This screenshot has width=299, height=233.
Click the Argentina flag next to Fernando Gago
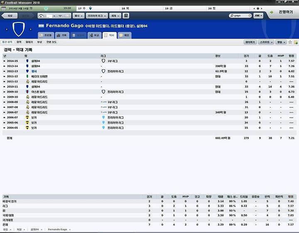coord(41,26)
